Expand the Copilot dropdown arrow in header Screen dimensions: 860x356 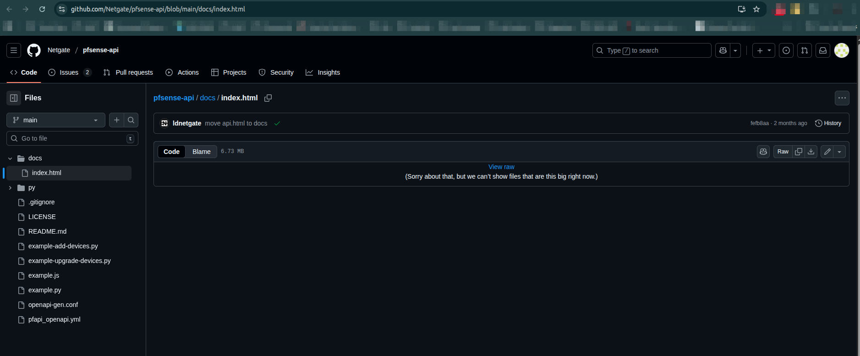click(735, 50)
